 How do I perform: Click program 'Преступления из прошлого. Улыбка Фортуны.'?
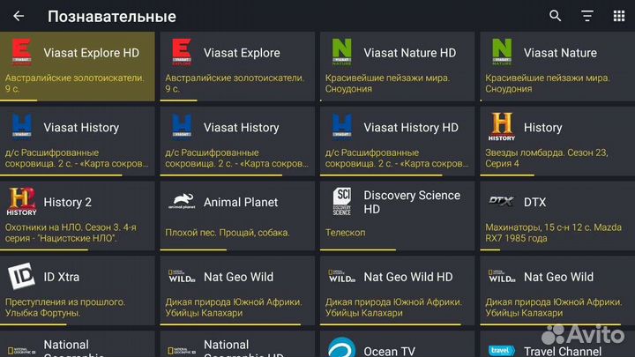[65, 308]
